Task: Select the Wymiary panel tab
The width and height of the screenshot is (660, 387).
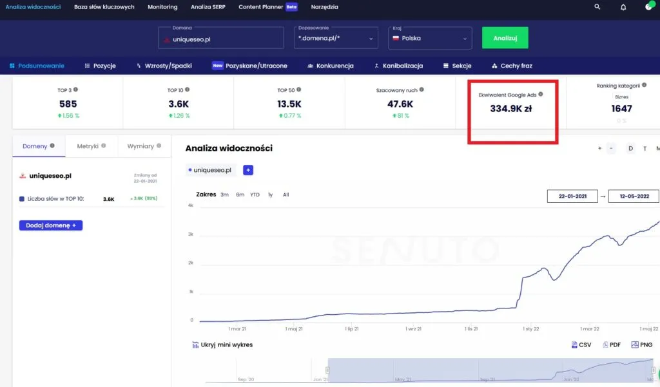Action: [144, 146]
